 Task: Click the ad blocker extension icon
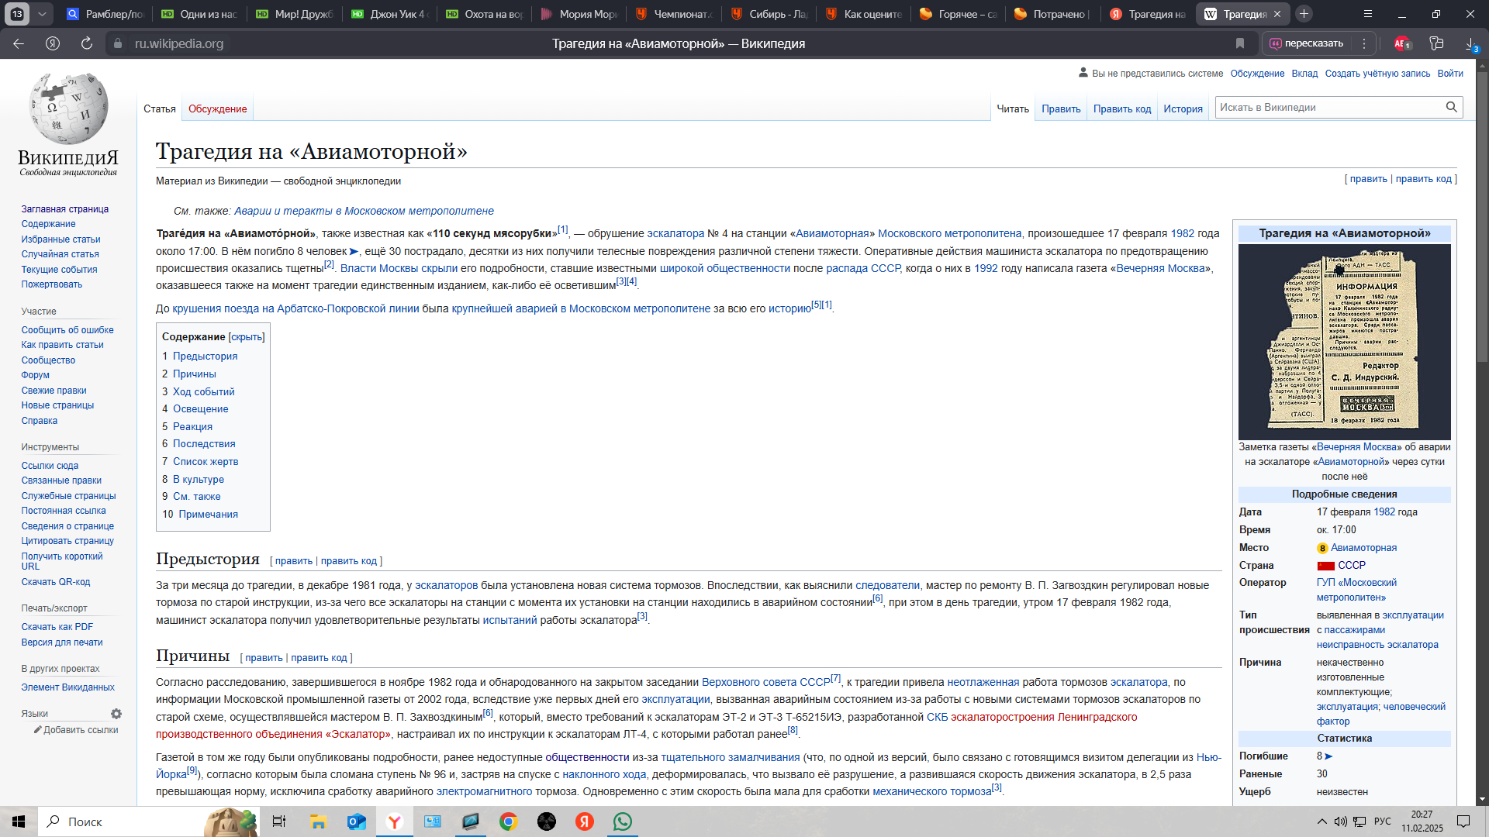[x=1401, y=43]
